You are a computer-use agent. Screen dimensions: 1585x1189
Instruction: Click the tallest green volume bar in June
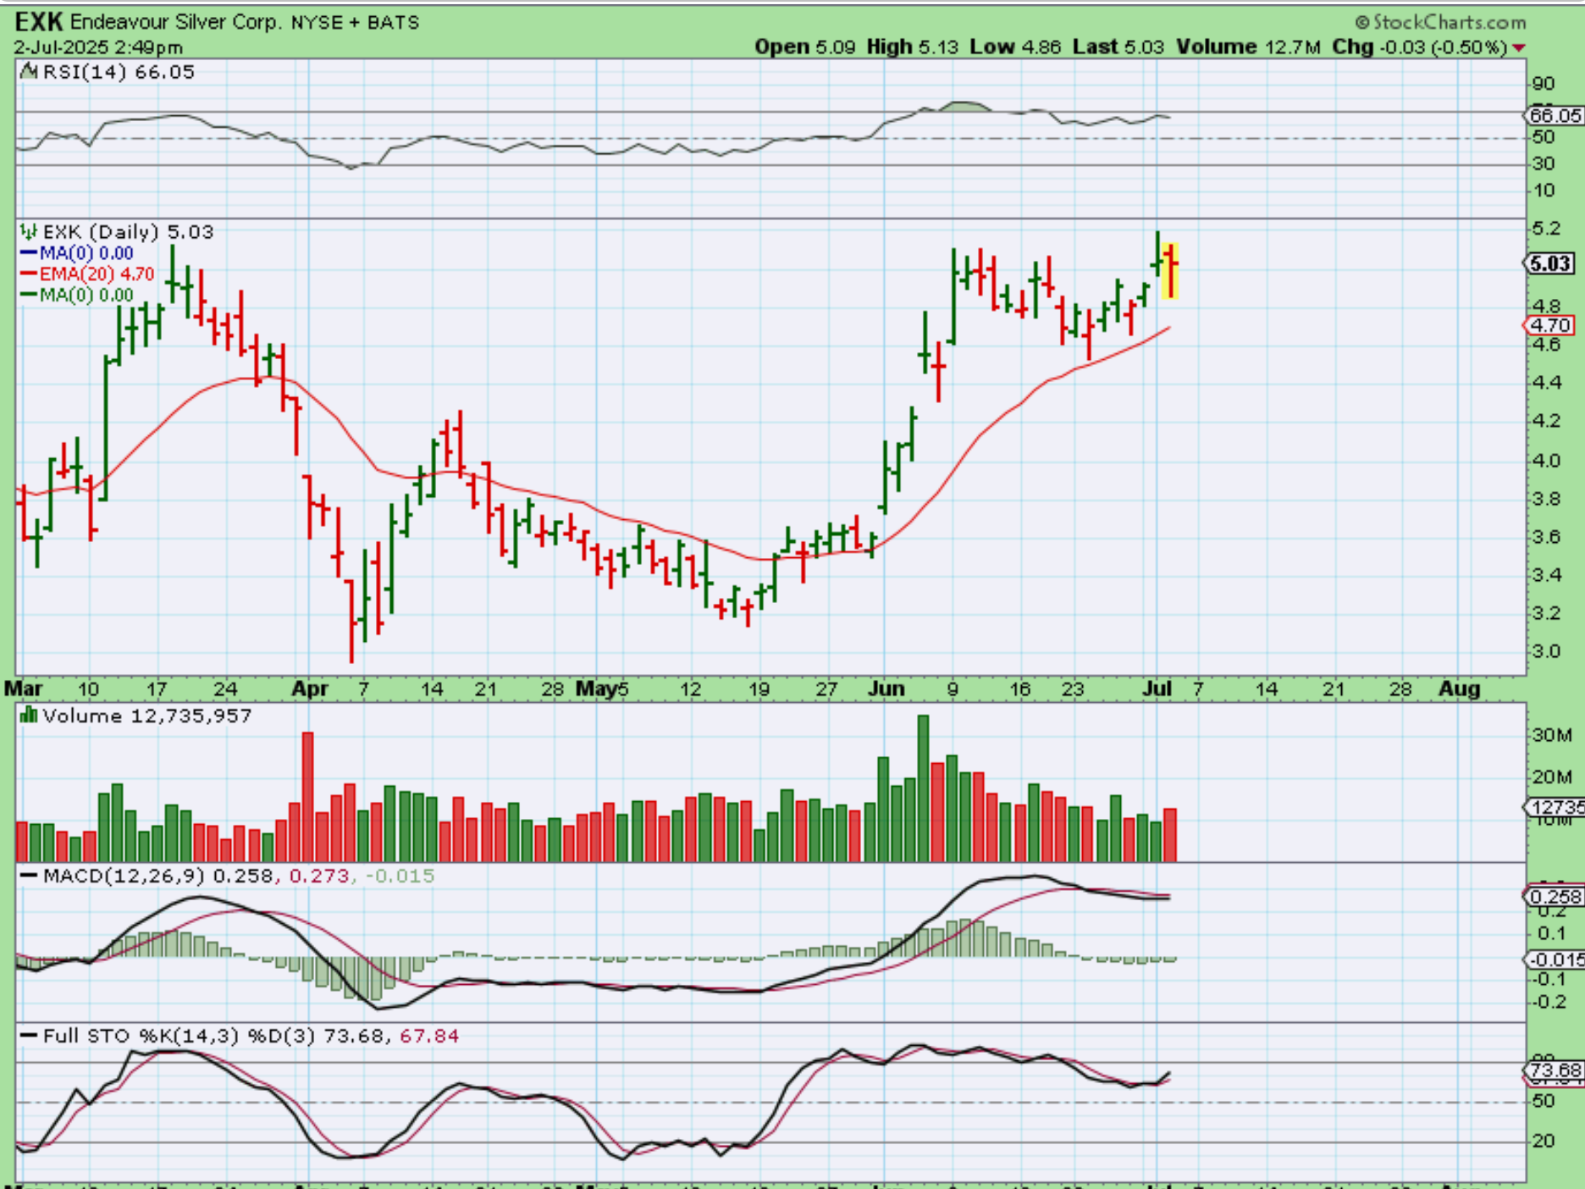click(923, 788)
